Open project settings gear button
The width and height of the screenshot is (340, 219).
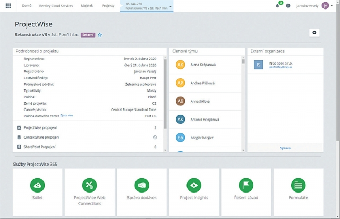[314, 33]
